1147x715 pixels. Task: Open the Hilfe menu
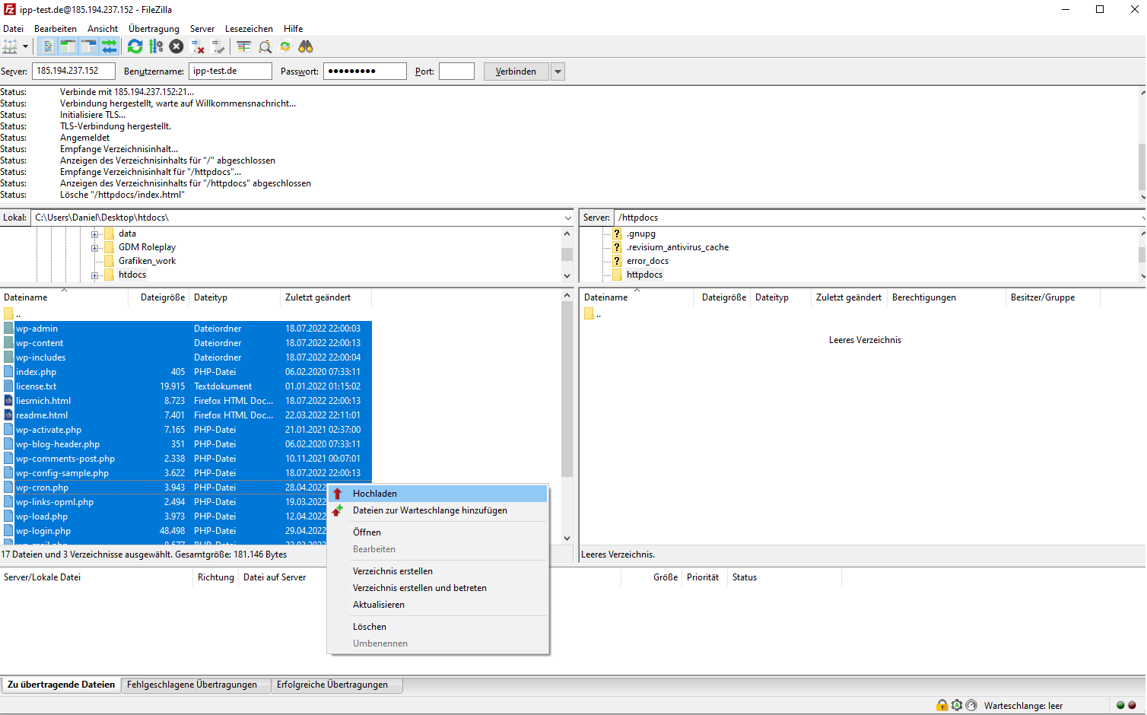pyautogui.click(x=294, y=29)
